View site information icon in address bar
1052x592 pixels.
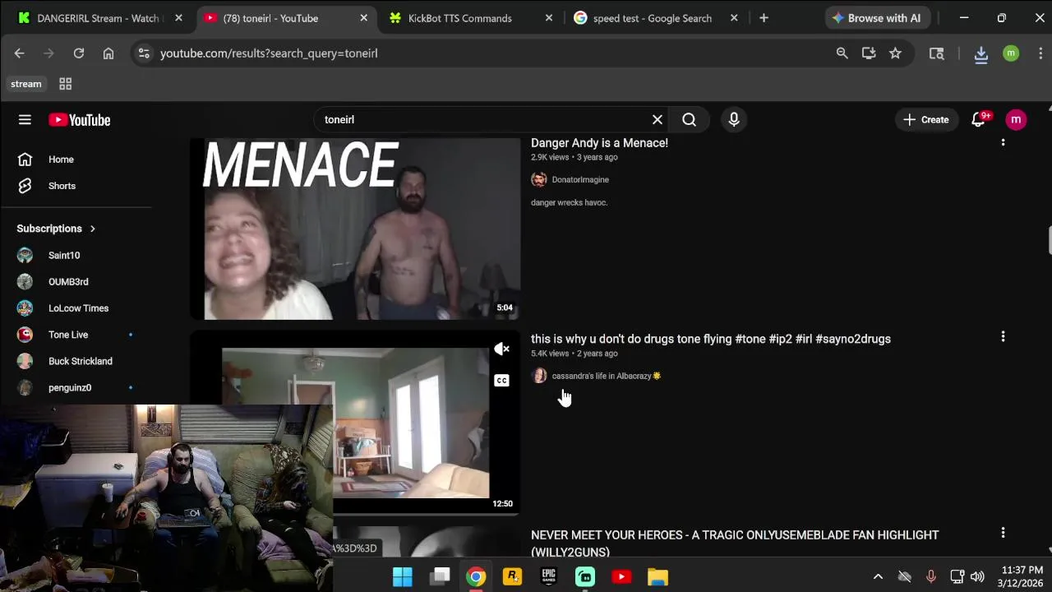(144, 53)
